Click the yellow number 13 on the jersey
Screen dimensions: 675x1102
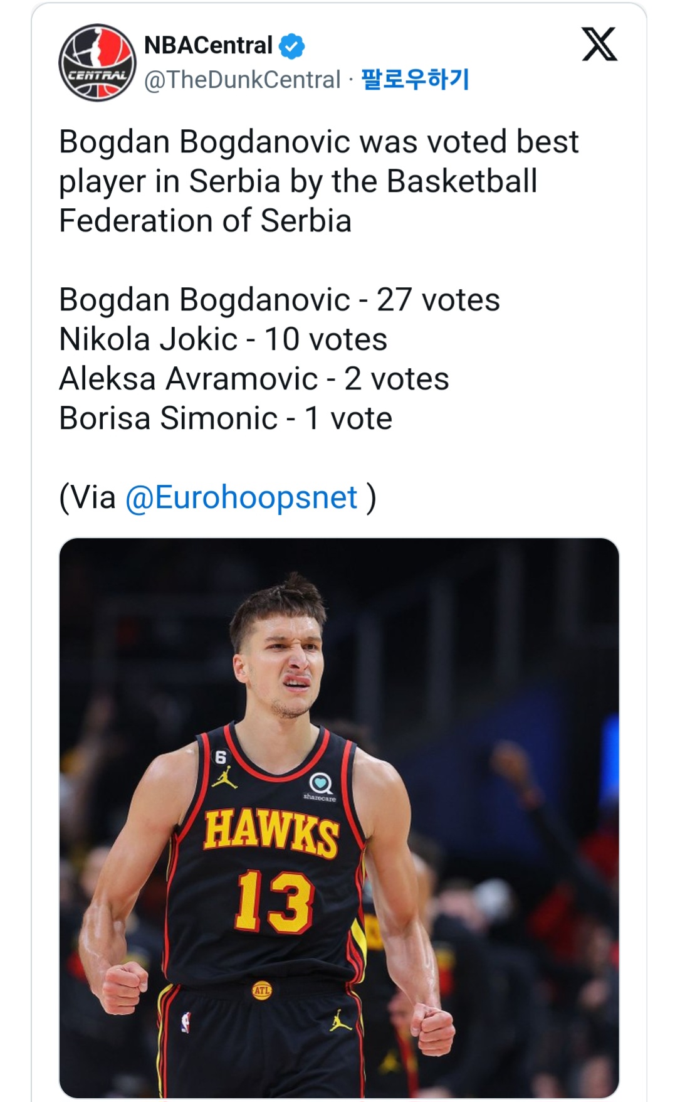click(x=274, y=901)
